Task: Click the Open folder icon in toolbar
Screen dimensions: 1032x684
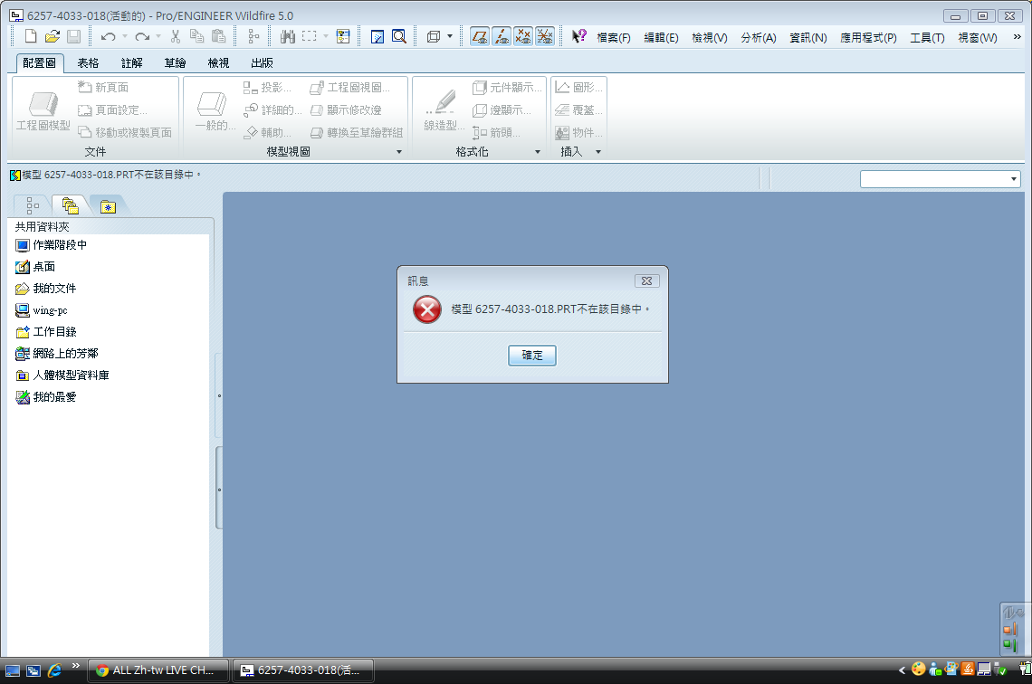Action: (x=53, y=37)
